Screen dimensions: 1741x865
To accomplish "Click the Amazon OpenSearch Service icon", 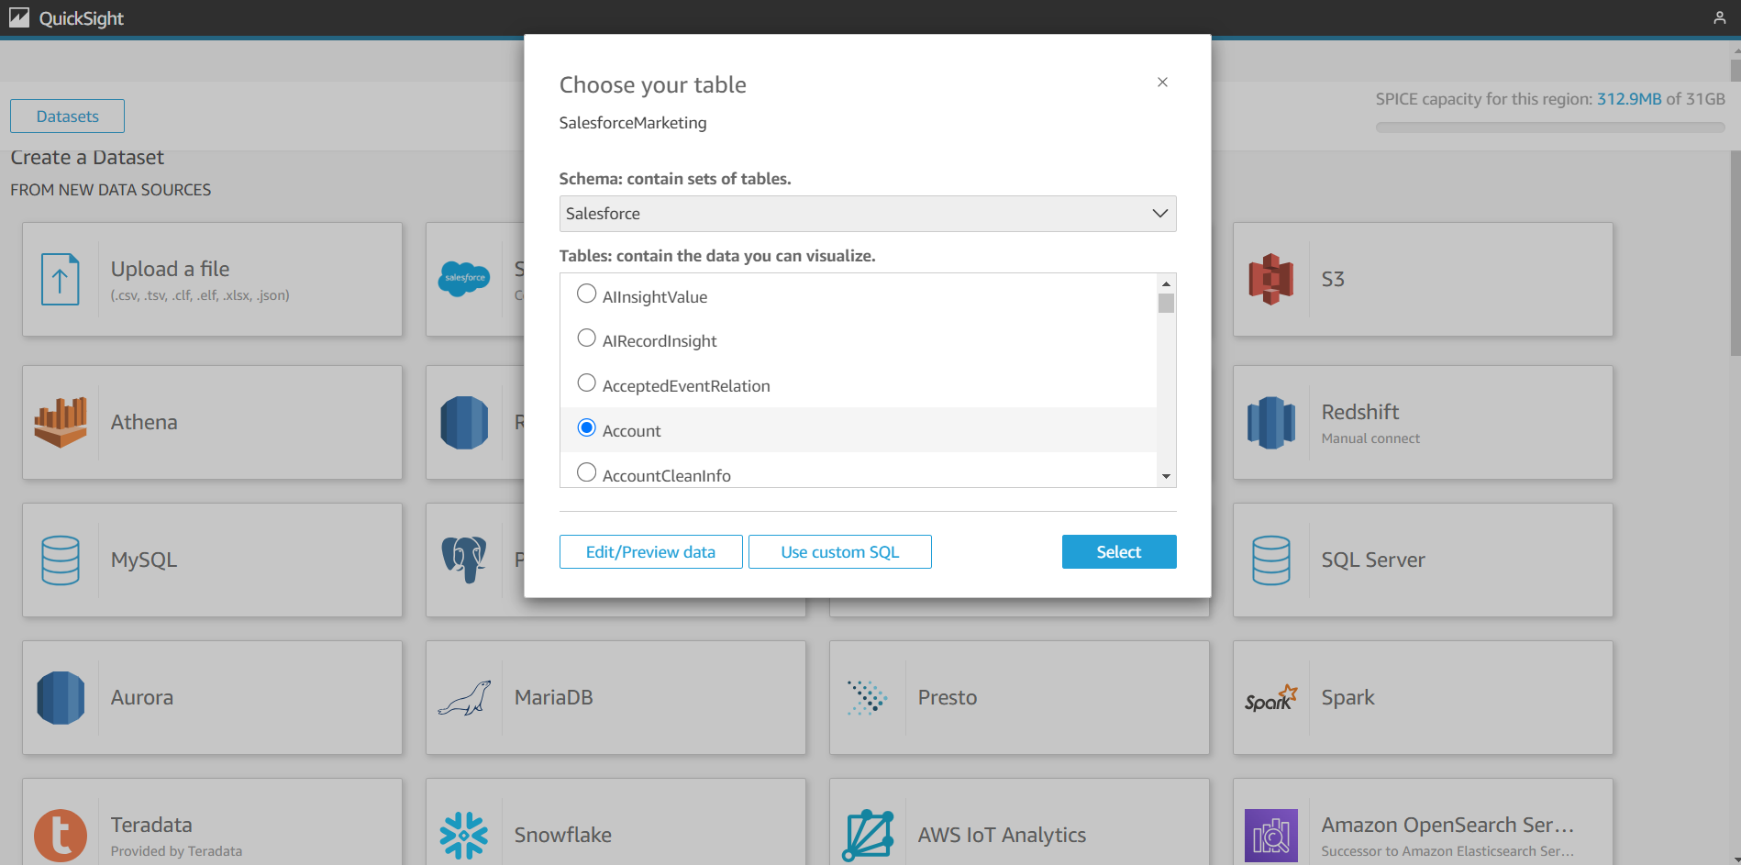I will 1271,835.
